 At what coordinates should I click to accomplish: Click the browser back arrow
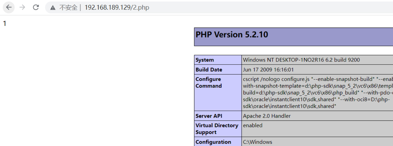(9, 8)
